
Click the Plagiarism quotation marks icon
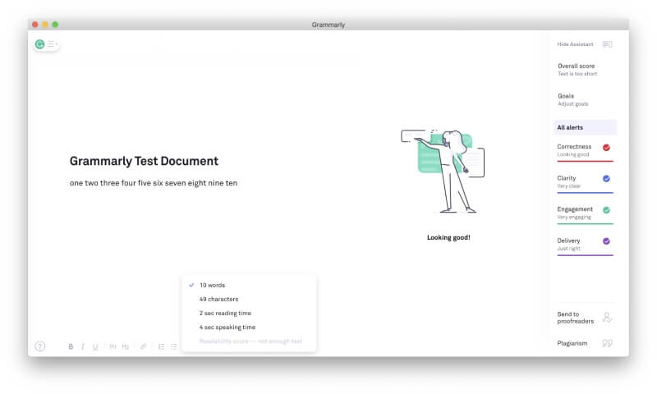(607, 343)
